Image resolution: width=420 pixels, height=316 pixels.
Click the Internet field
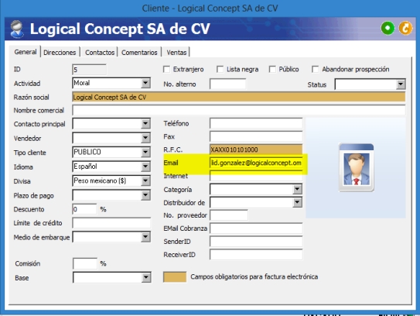pos(256,176)
